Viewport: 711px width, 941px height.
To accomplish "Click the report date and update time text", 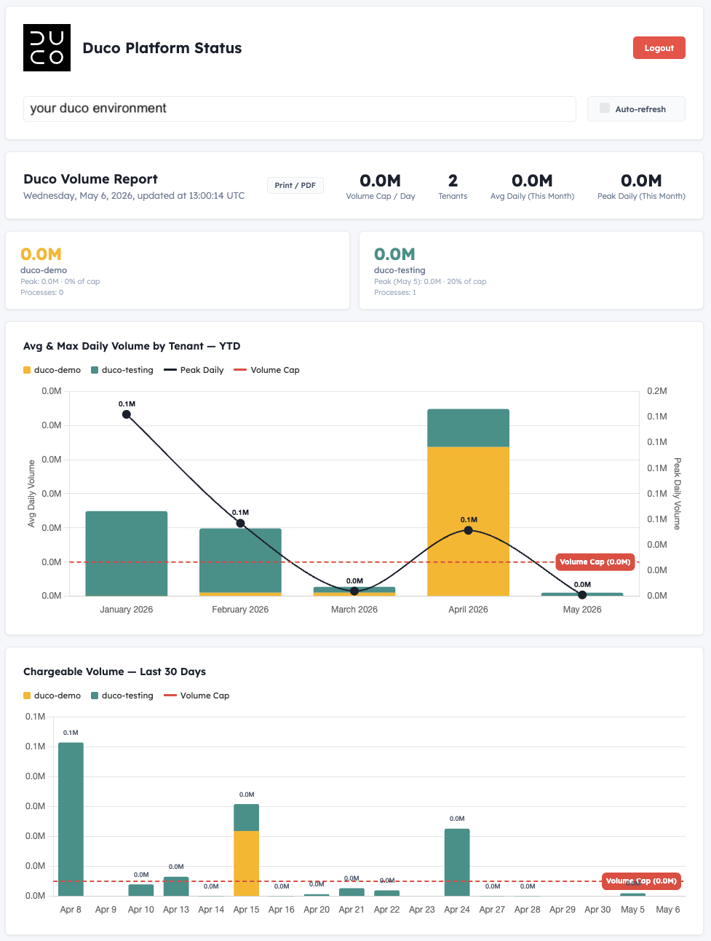I will pyautogui.click(x=134, y=196).
